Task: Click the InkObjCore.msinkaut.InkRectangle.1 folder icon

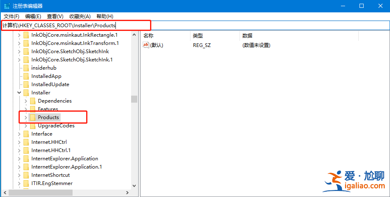Action: tap(26, 35)
